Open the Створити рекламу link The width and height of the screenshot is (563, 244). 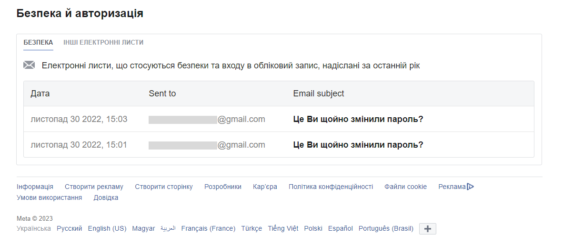[94, 187]
